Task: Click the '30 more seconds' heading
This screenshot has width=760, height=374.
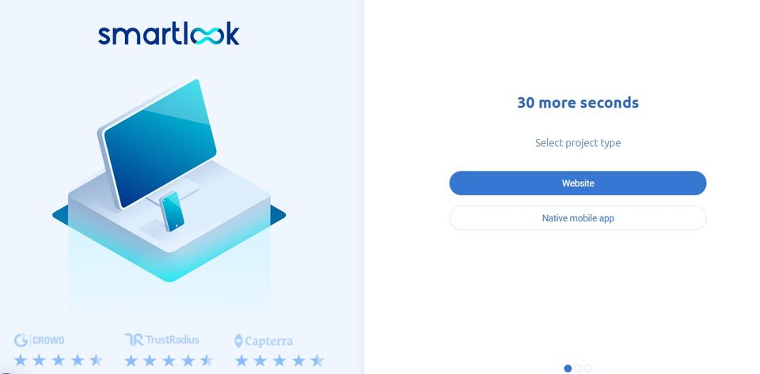Action: (578, 103)
